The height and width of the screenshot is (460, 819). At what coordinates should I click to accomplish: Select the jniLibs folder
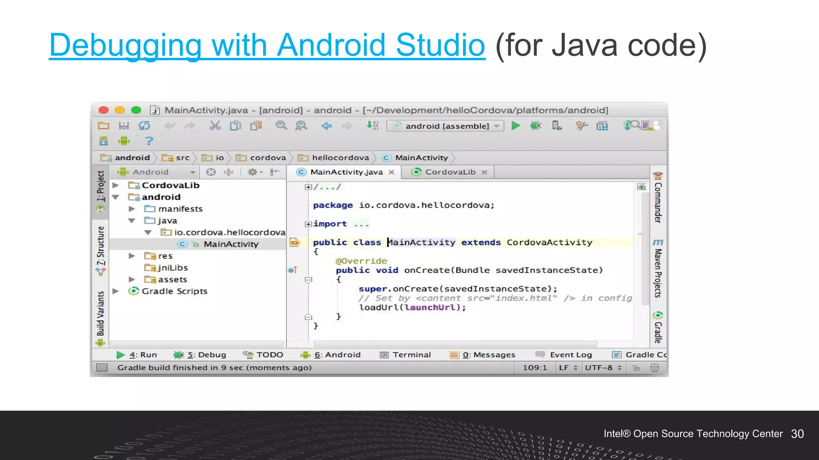(x=166, y=268)
